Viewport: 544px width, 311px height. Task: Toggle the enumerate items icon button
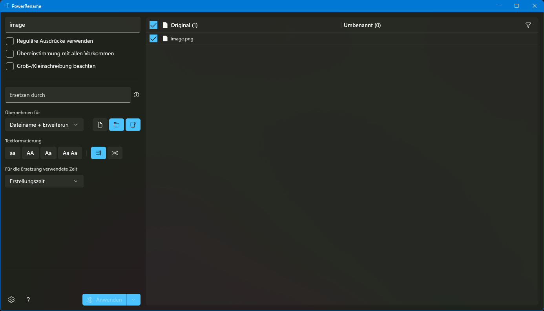point(99,153)
